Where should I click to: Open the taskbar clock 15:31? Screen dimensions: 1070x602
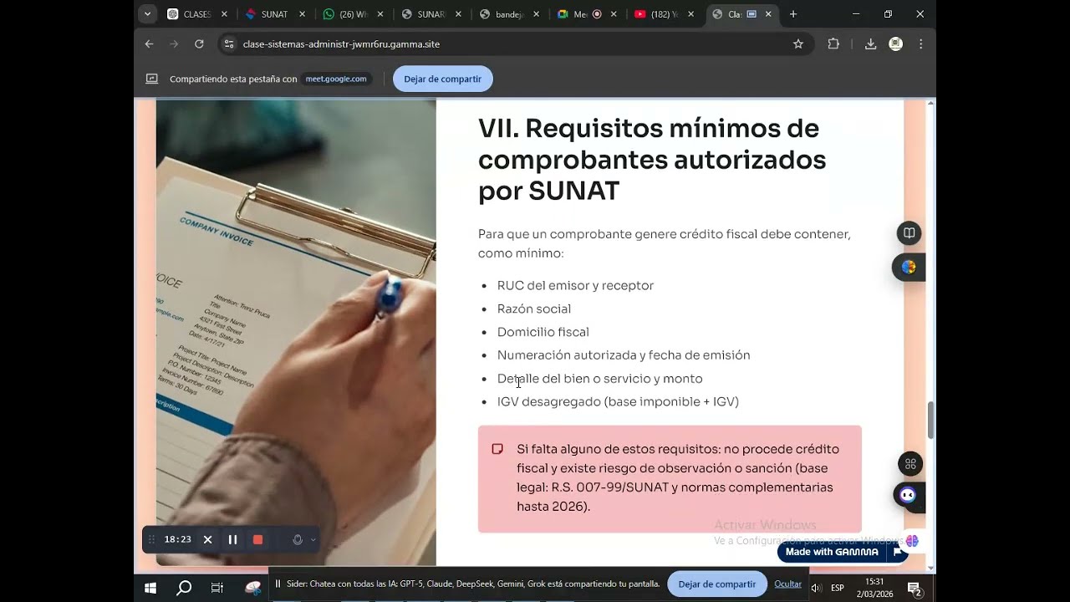pyautogui.click(x=874, y=588)
